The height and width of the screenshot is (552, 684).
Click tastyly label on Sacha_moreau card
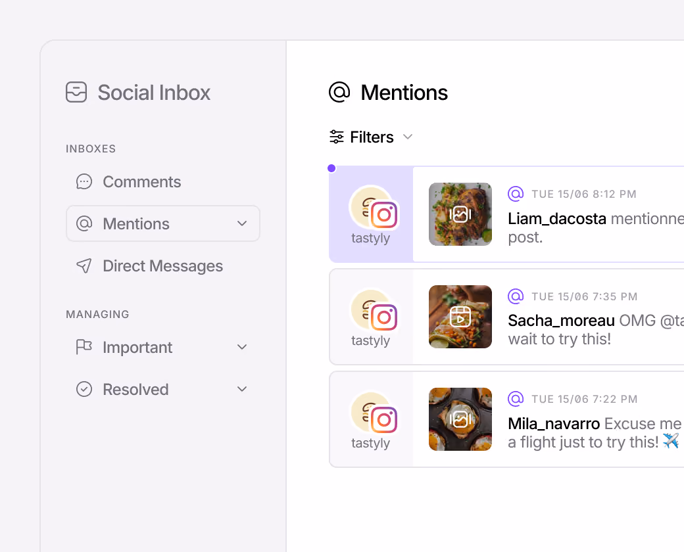click(370, 340)
